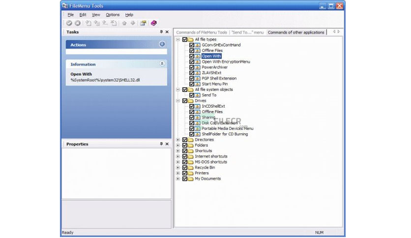
Task: Click the Add command toolbar icon
Action: 88,23
